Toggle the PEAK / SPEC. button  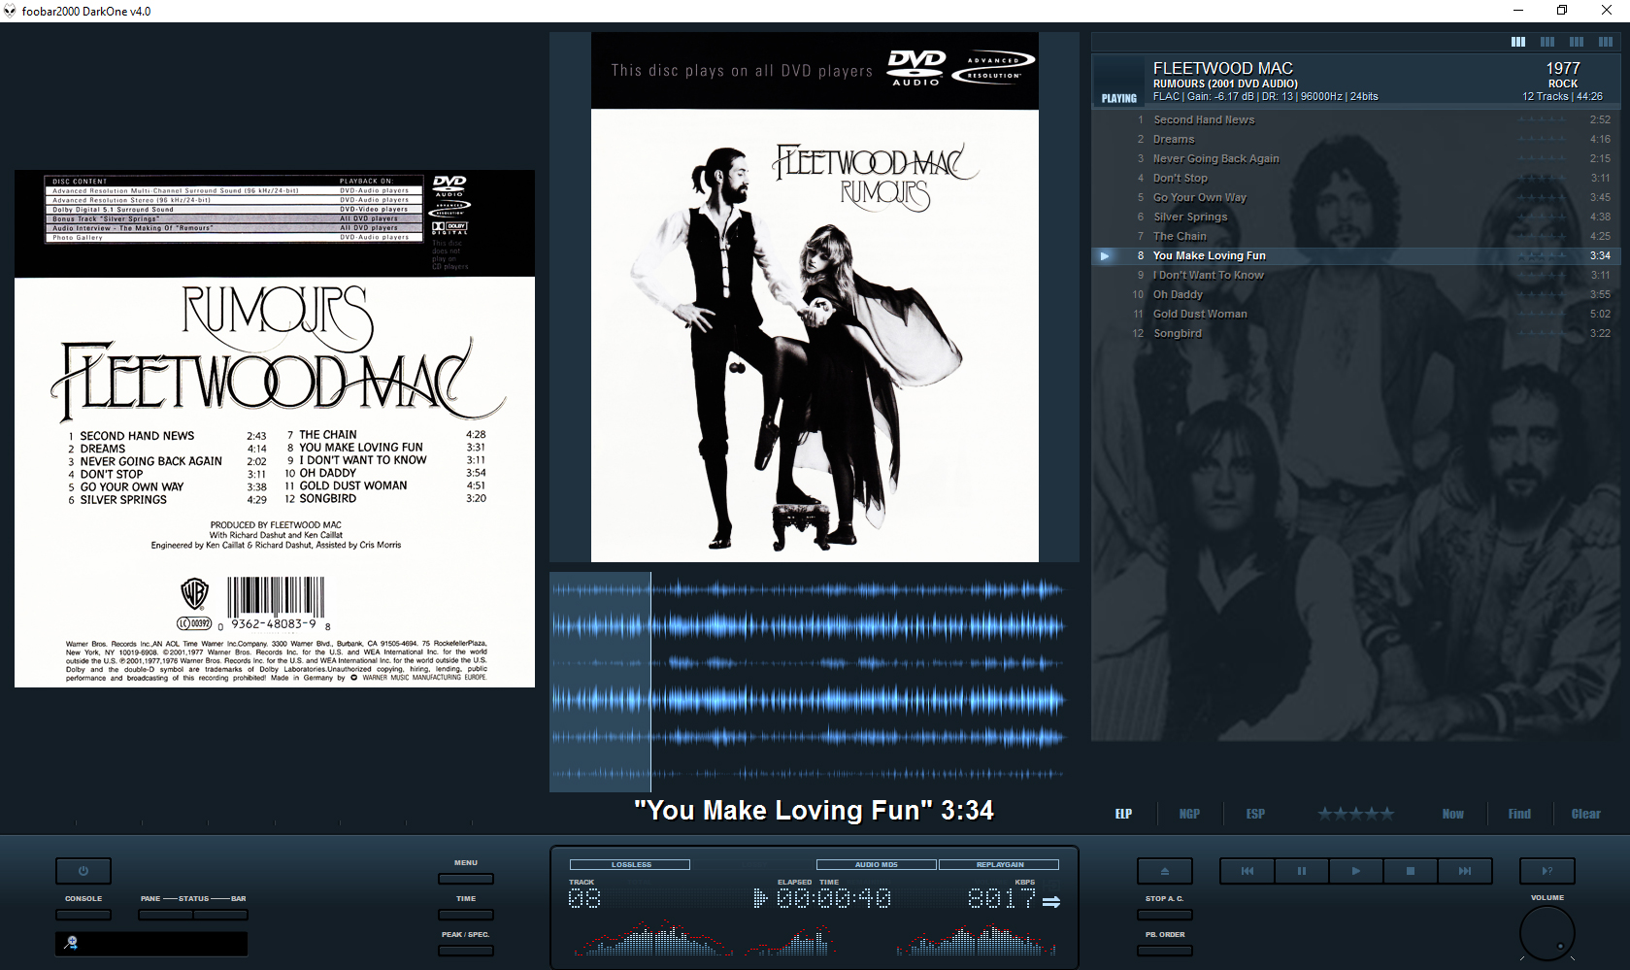(466, 951)
